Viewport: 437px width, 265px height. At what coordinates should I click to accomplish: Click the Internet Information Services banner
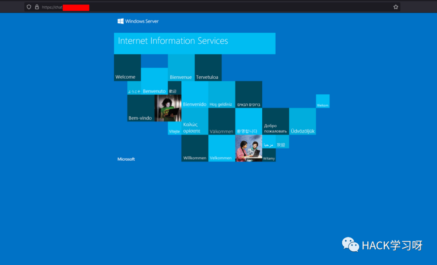(x=195, y=43)
